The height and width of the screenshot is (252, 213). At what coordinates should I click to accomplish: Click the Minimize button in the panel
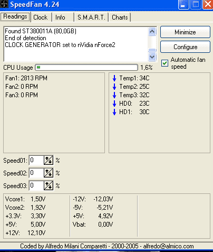(x=185, y=32)
